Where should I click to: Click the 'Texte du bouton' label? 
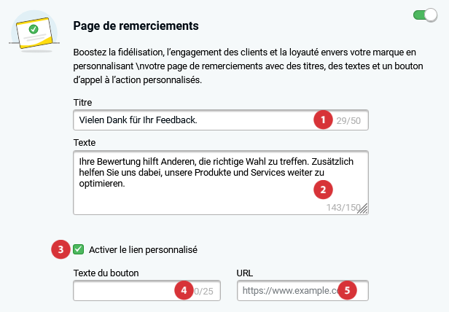(106, 273)
